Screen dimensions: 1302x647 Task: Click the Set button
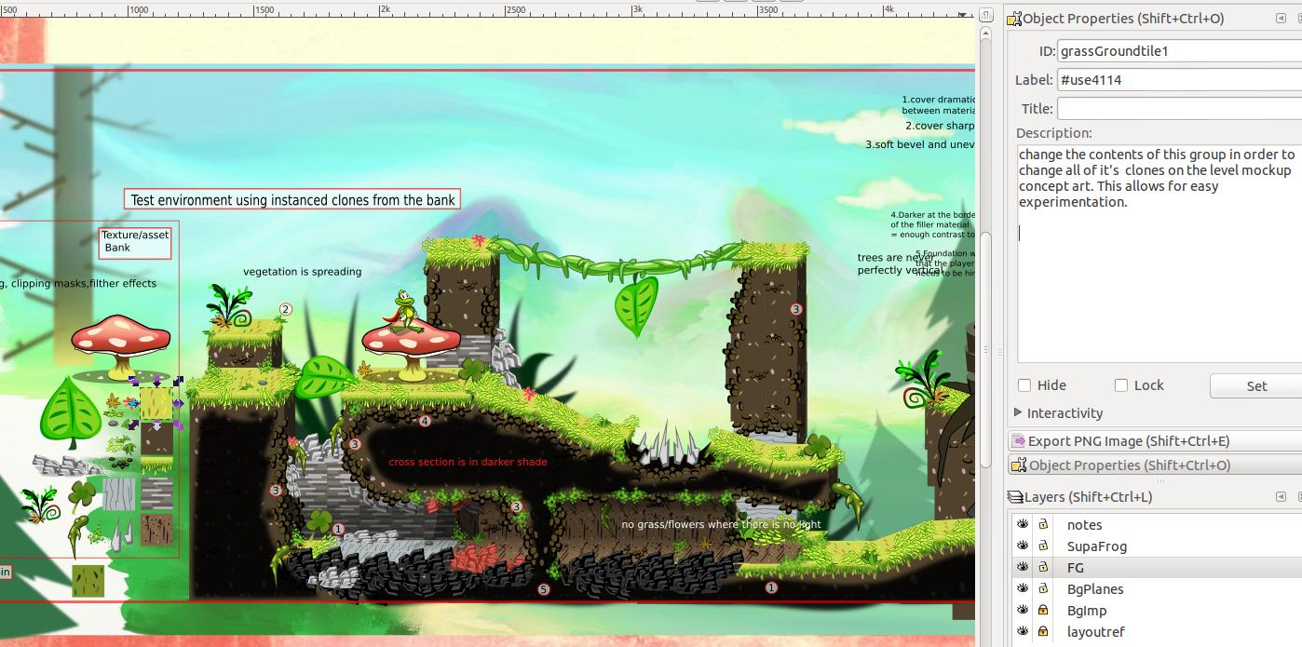tap(1255, 385)
